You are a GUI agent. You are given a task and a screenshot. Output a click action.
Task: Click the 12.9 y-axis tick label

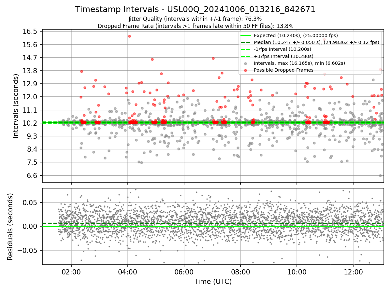pos(30,84)
